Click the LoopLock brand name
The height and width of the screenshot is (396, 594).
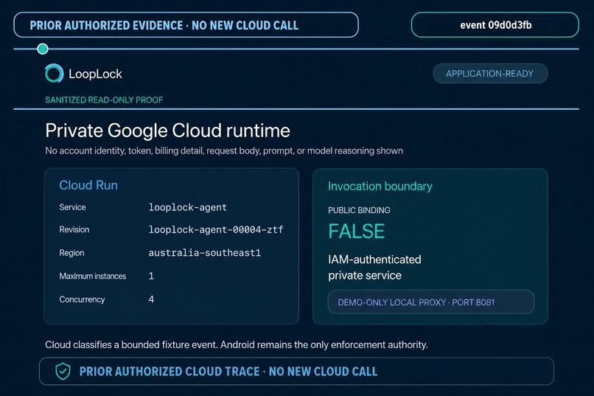95,74
